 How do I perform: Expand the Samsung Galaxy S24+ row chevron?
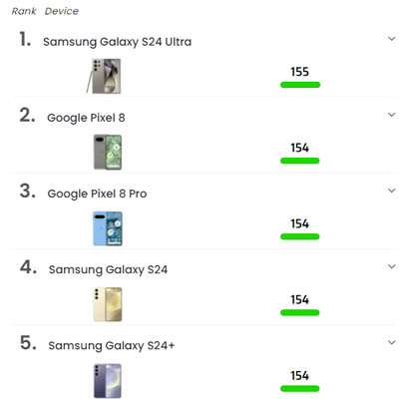[392, 342]
